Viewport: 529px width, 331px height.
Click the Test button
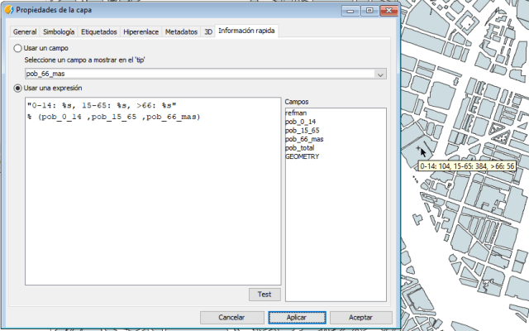(264, 295)
